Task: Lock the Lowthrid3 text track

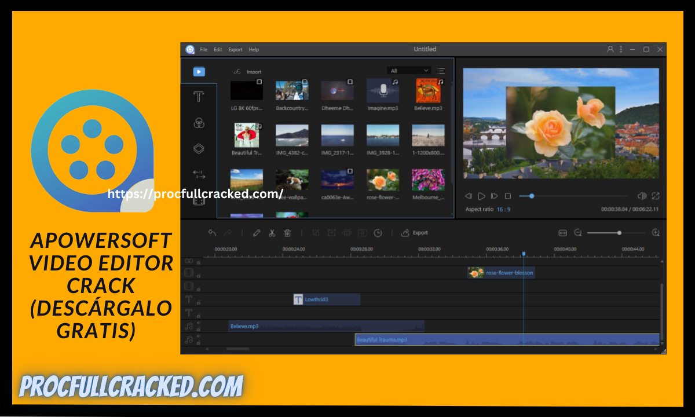Action: coord(198,302)
